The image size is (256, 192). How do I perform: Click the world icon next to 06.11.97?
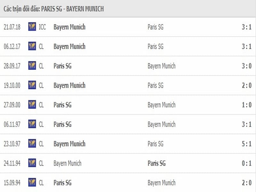(x=32, y=124)
